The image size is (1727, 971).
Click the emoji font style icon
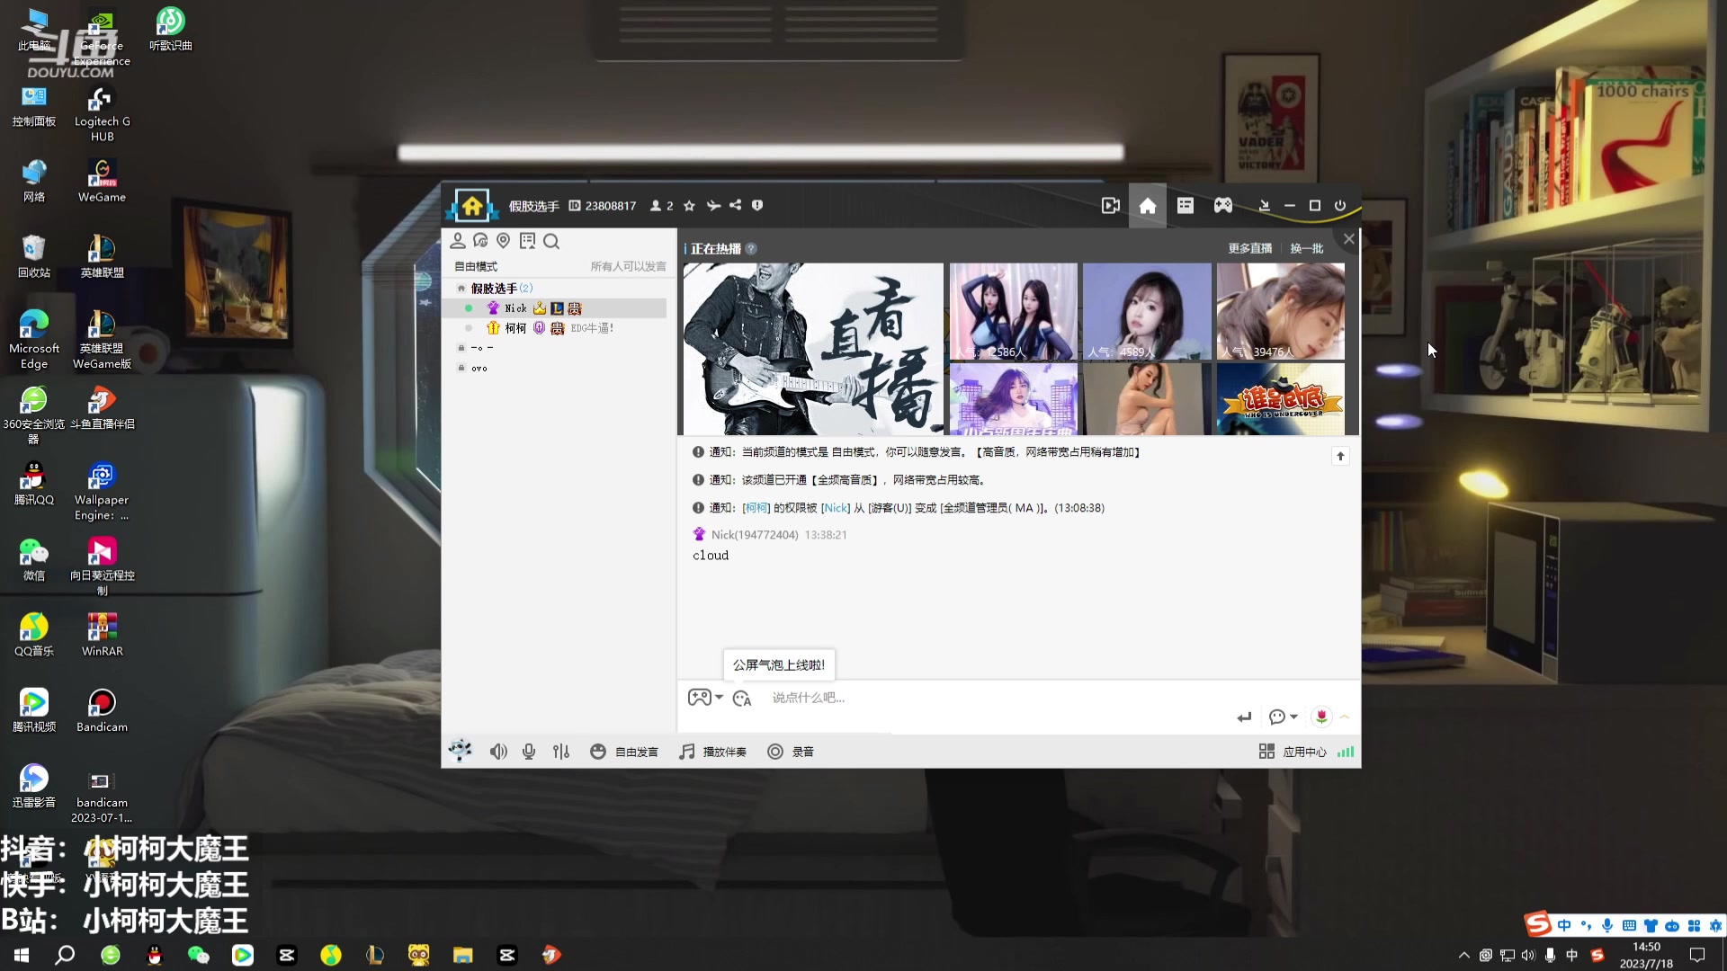(x=742, y=699)
